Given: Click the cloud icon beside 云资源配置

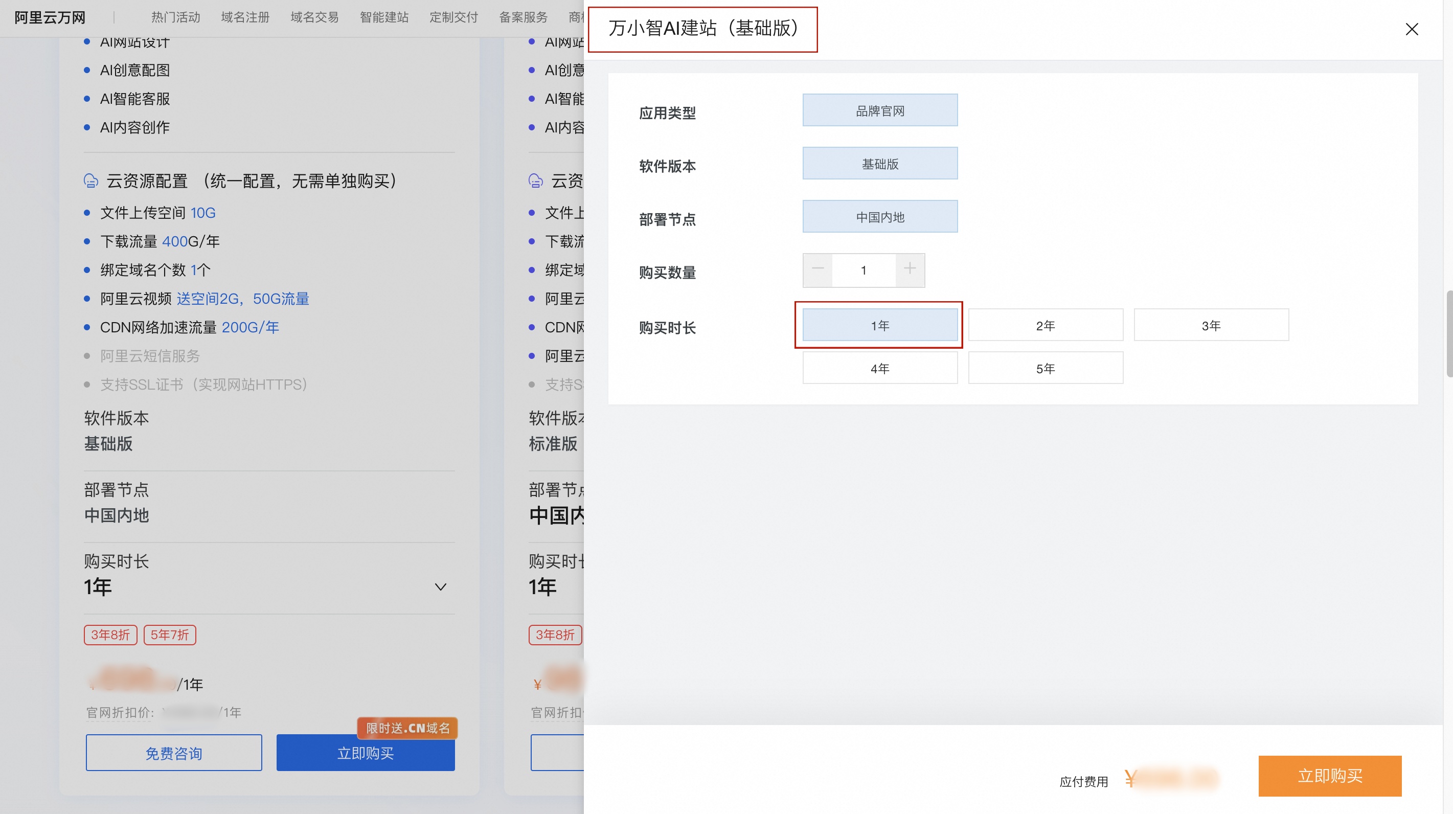Looking at the screenshot, I should click(x=91, y=181).
